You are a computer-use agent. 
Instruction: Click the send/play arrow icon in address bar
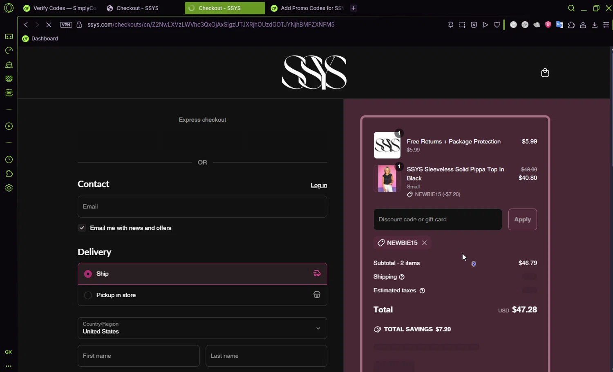tap(485, 25)
